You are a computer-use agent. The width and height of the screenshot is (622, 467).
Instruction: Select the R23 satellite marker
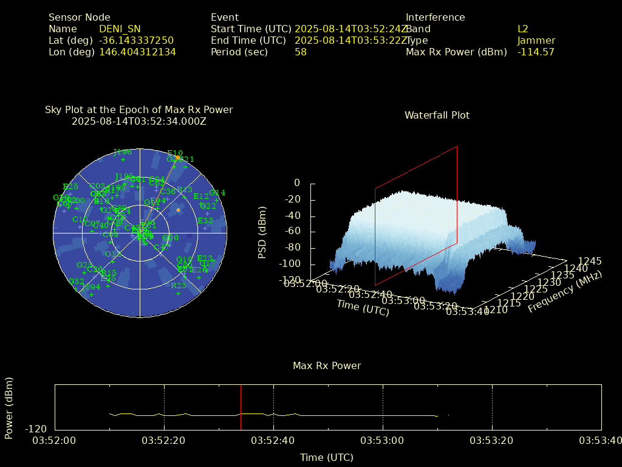[179, 293]
